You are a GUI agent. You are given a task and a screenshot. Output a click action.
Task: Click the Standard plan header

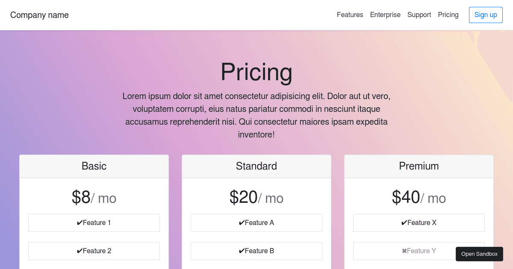(x=256, y=166)
